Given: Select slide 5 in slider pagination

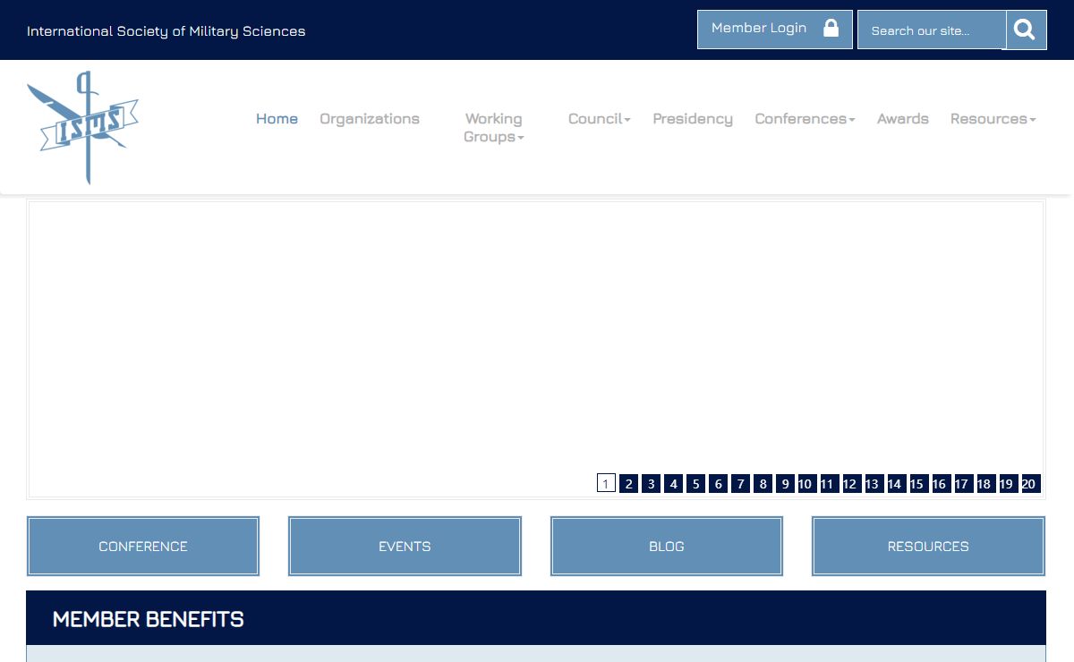Looking at the screenshot, I should coord(695,483).
